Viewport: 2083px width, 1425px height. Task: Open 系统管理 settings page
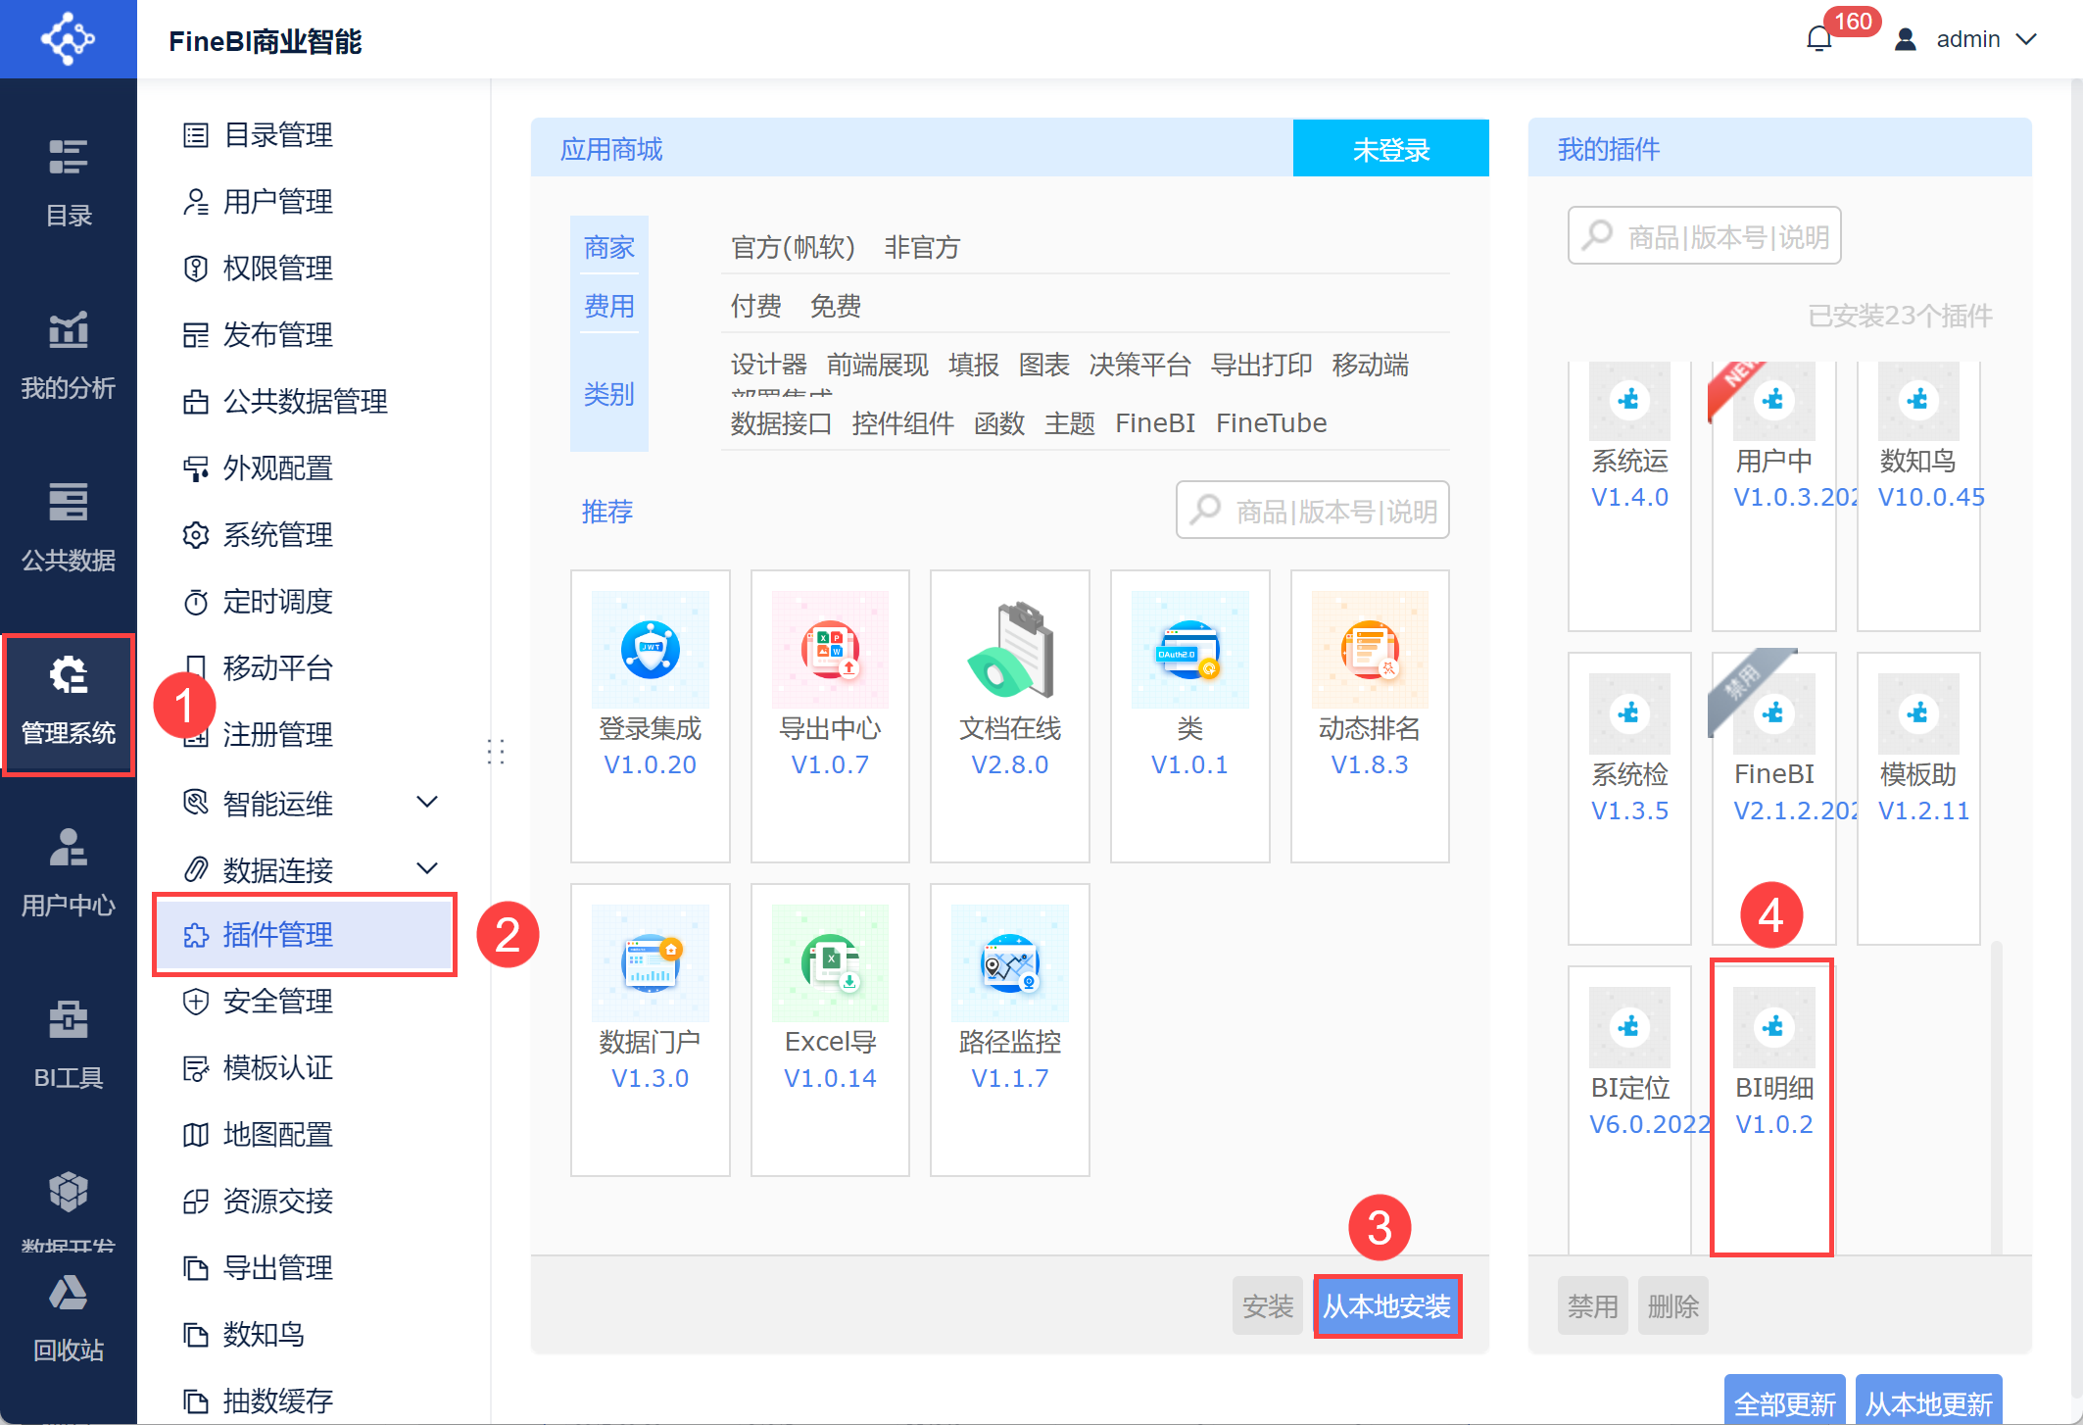pyautogui.click(x=259, y=535)
